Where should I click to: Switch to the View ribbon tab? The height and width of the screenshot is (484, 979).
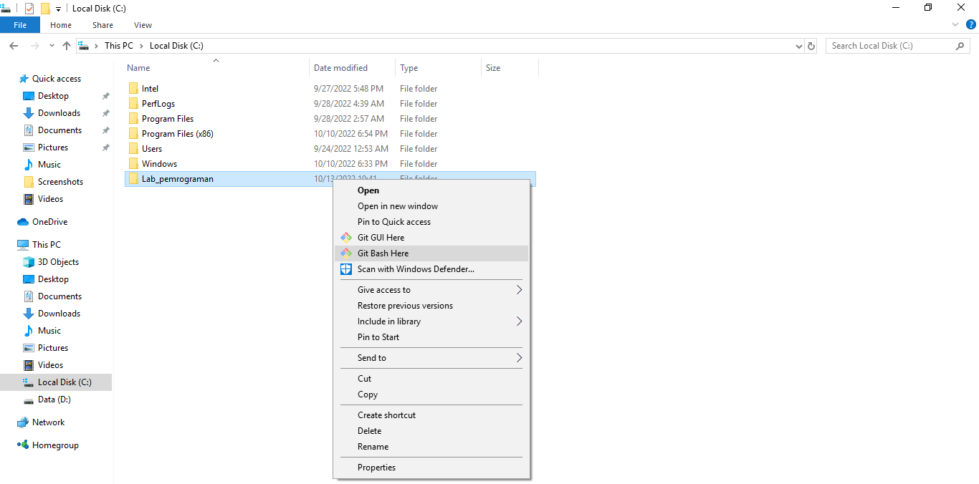click(142, 24)
